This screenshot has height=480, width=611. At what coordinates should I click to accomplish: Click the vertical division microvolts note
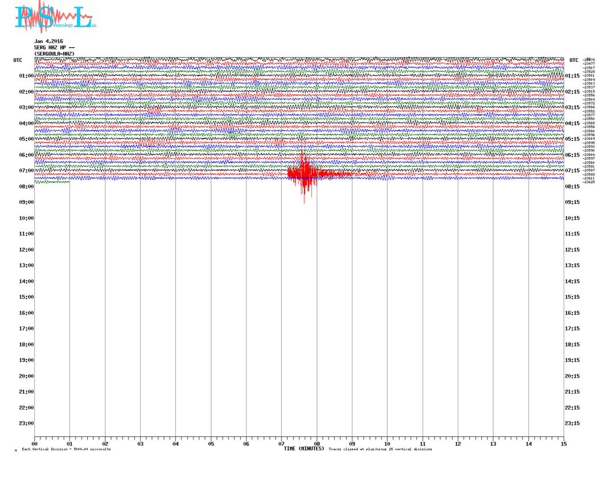(66, 449)
